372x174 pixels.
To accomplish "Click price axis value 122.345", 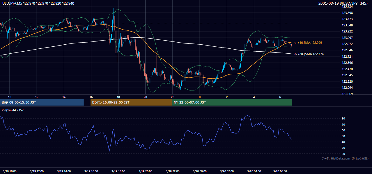I will tap(348, 75).
